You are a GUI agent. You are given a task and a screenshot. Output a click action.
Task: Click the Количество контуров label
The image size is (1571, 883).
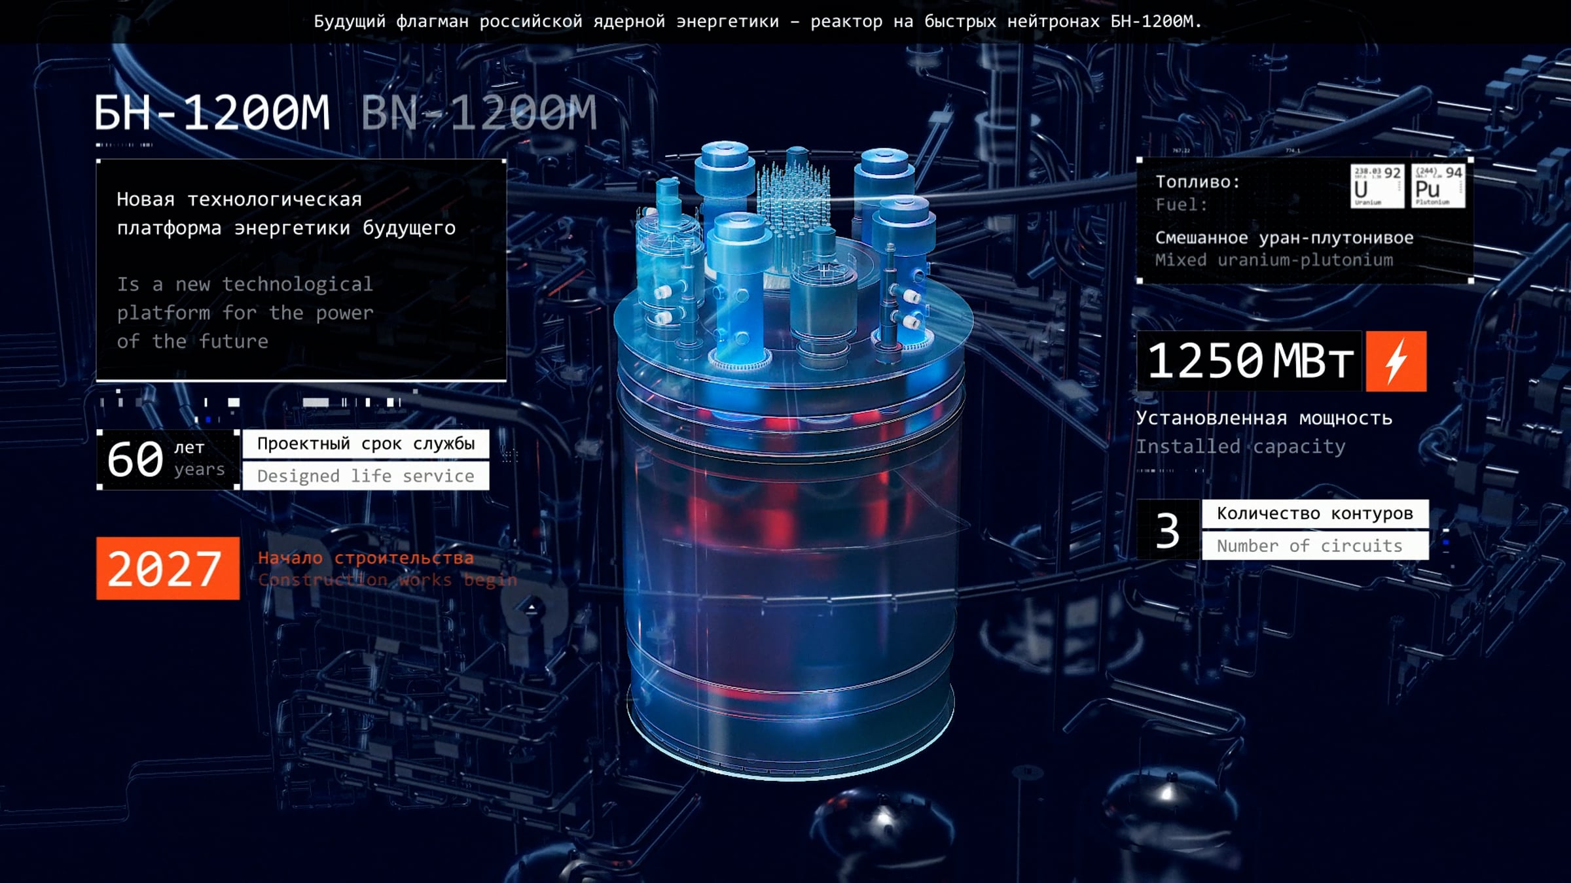(x=1314, y=513)
